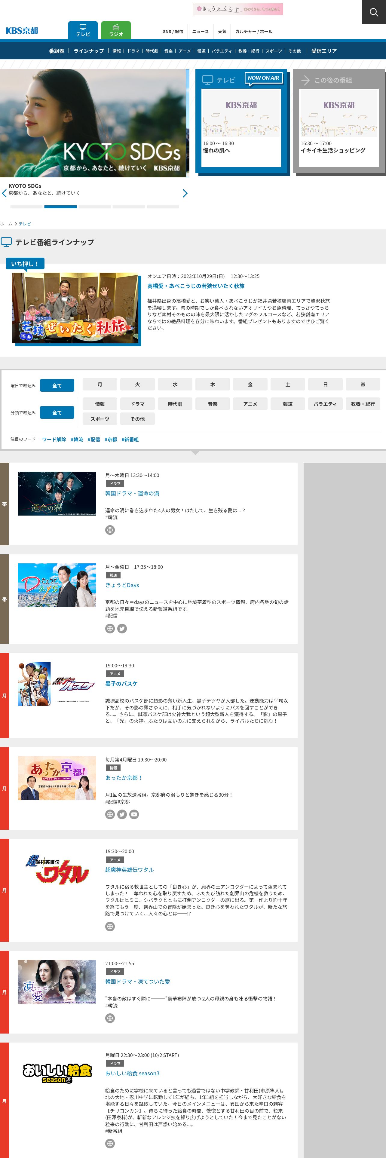Select #新番組 keyword tag
The height and width of the screenshot is (1158, 386).
130,440
